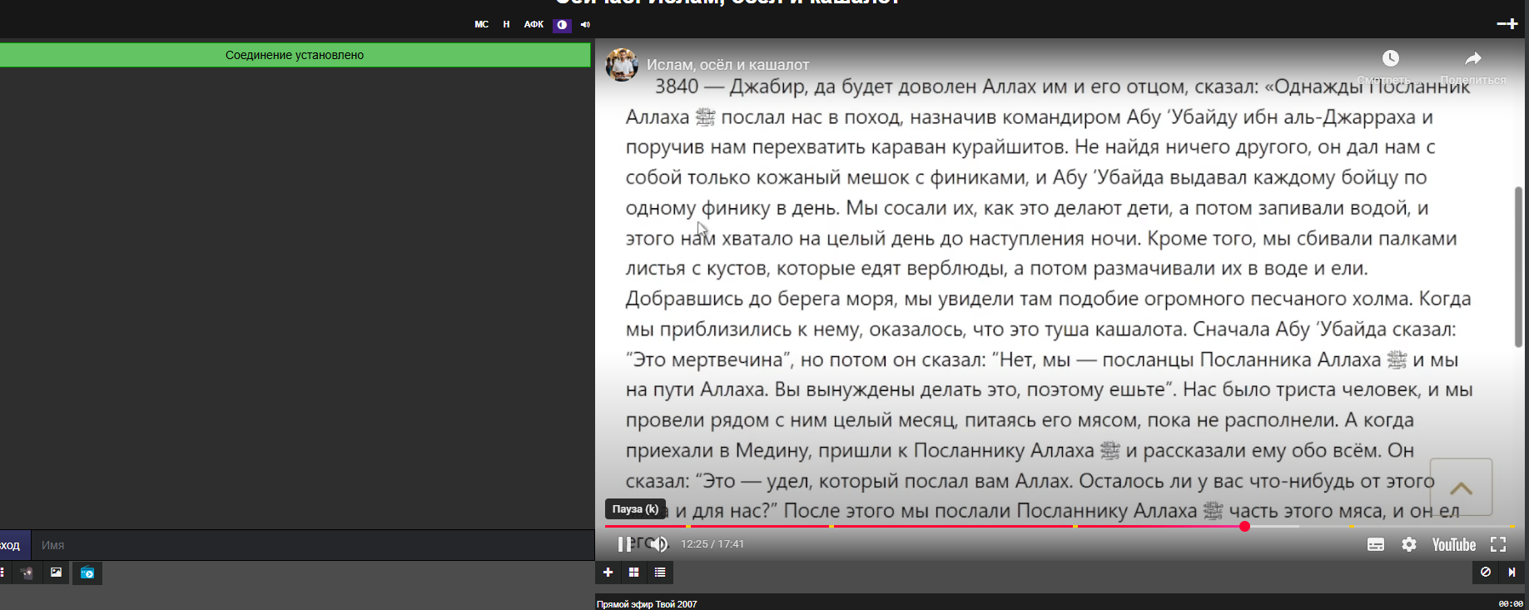Enter fullscreen mode in the player
1529x610 pixels.
pos(1498,544)
